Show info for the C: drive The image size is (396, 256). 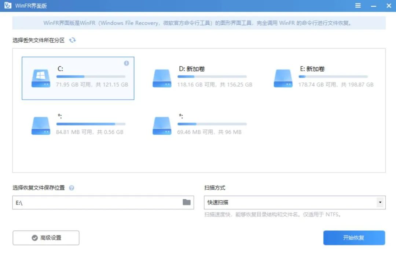(126, 63)
